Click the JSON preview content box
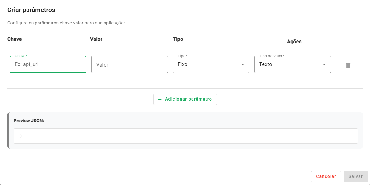 pyautogui.click(x=185, y=136)
